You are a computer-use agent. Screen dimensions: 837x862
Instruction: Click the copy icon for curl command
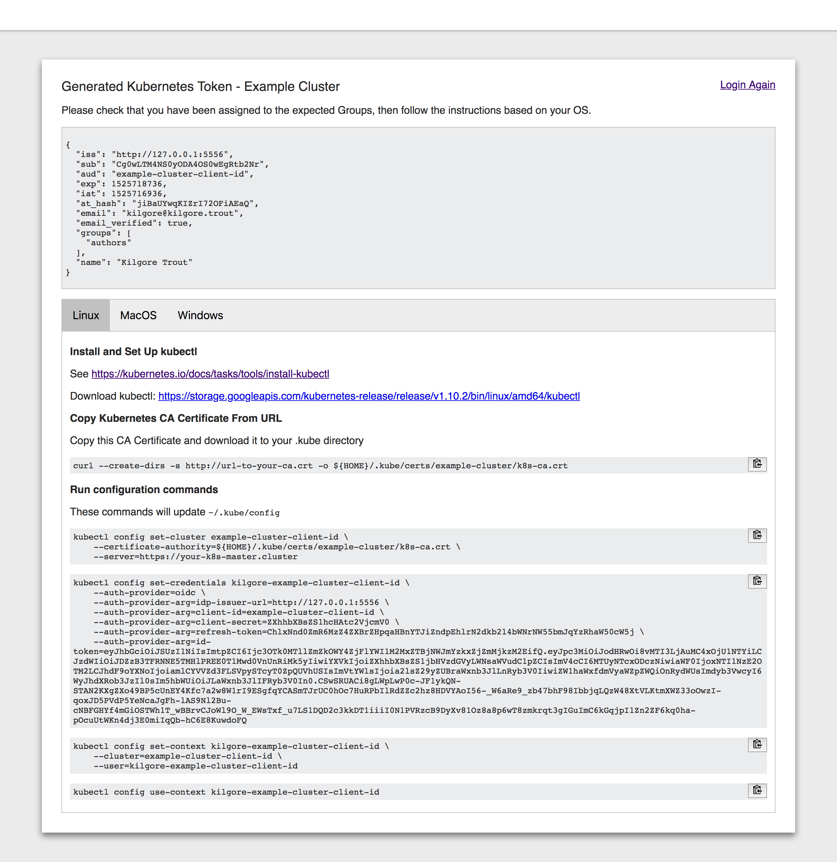coord(757,465)
